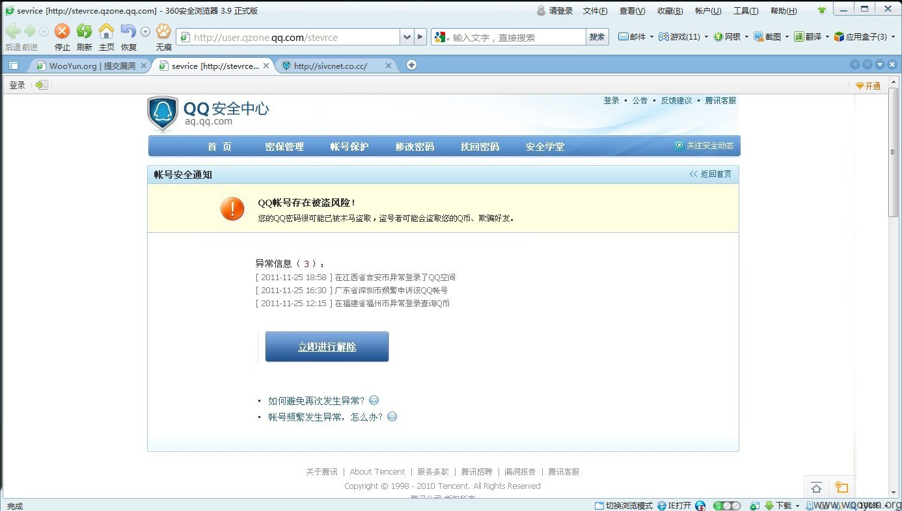The image size is (902, 511).
Task: Open the 翻译 translate tool
Action: [x=808, y=37]
